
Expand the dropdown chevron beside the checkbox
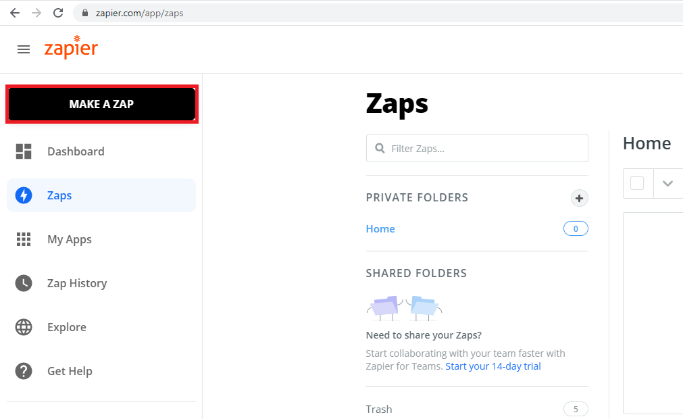coord(667,183)
